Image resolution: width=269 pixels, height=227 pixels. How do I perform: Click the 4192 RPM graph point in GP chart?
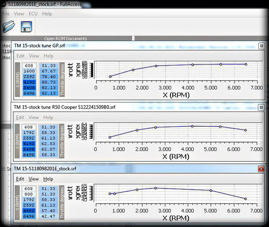(193, 65)
